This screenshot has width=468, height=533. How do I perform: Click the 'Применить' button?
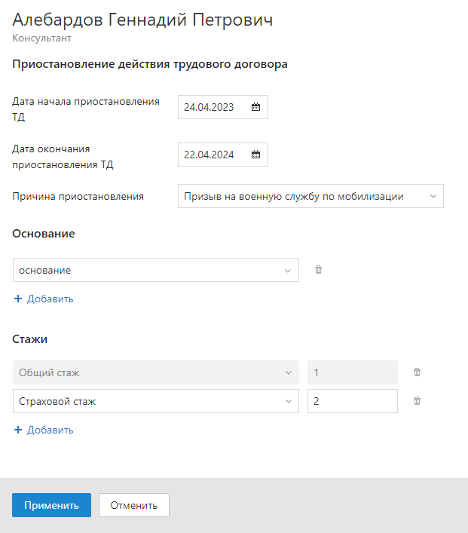(52, 505)
